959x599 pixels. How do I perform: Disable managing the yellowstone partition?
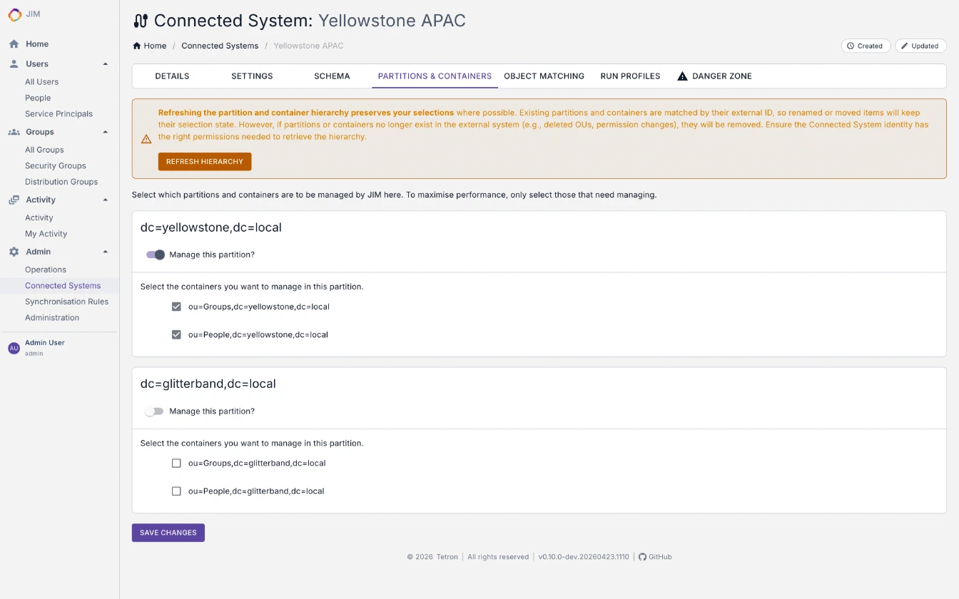point(155,255)
